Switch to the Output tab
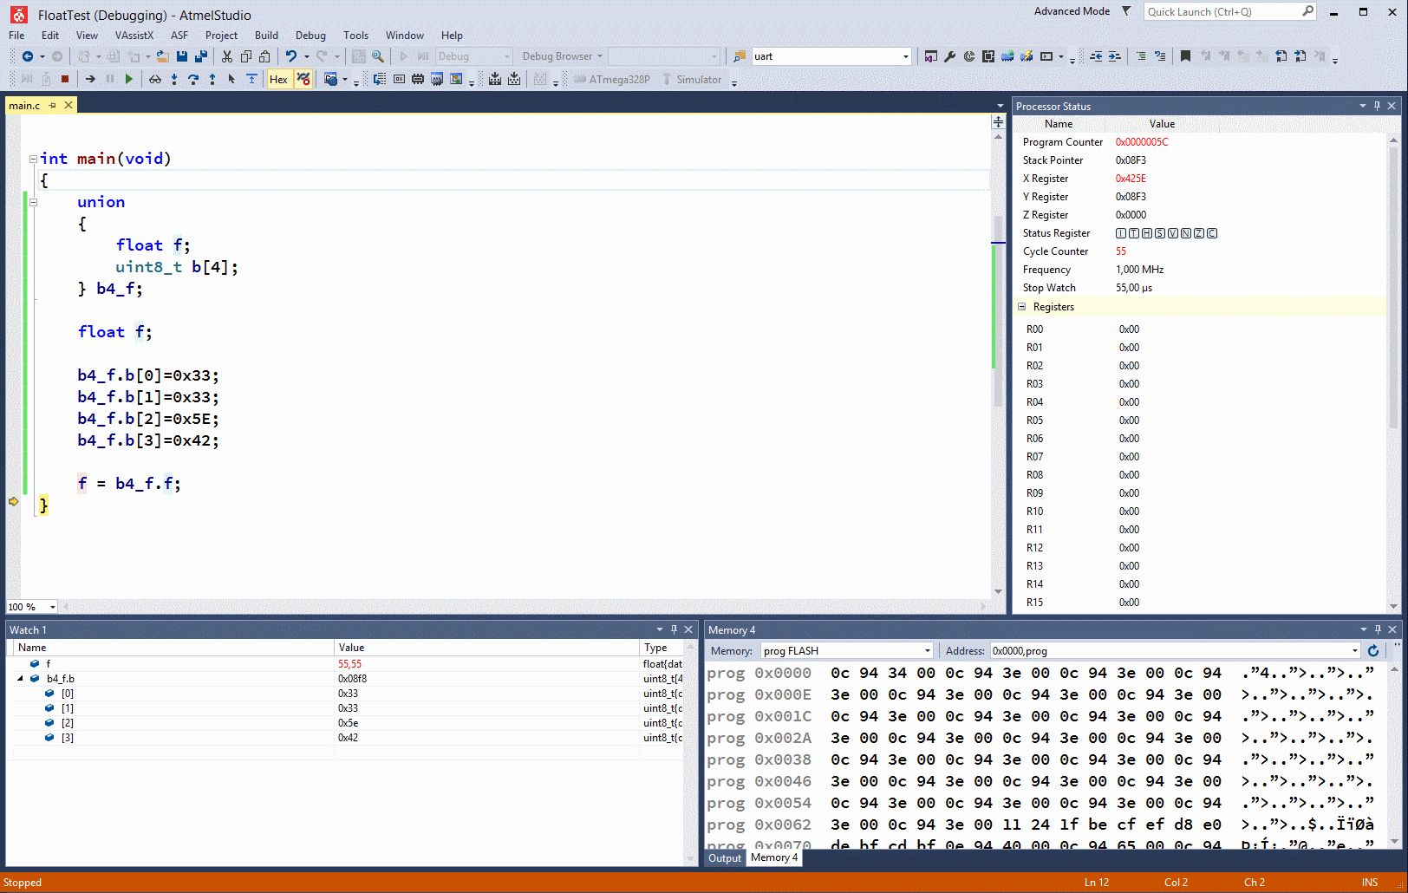This screenshot has width=1408, height=893. pos(725,858)
